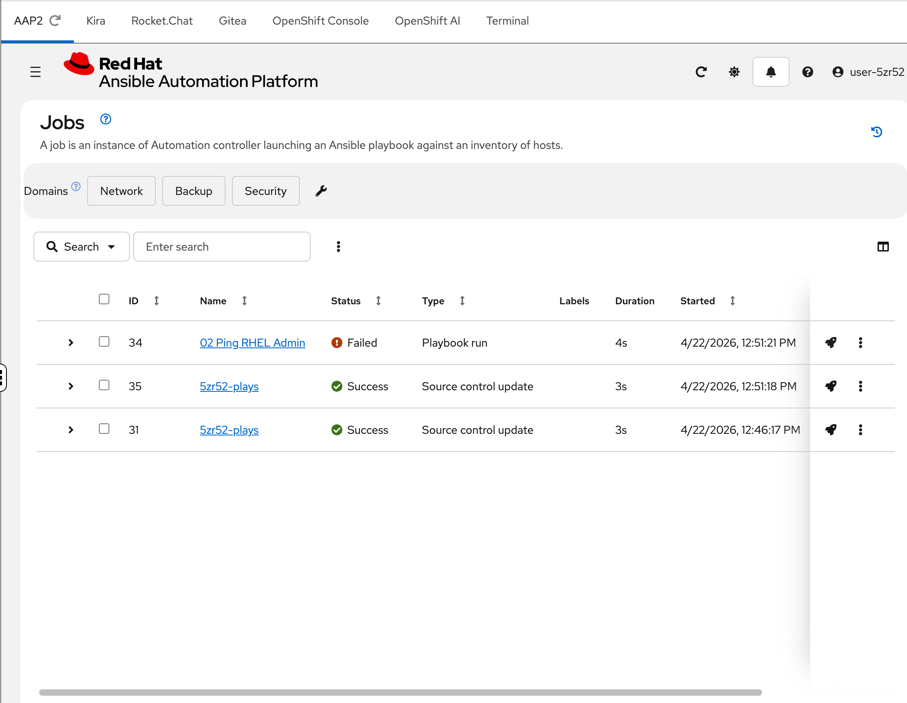Image resolution: width=907 pixels, height=703 pixels.
Task: Click the side drag handle at left edge
Action: coord(2,377)
